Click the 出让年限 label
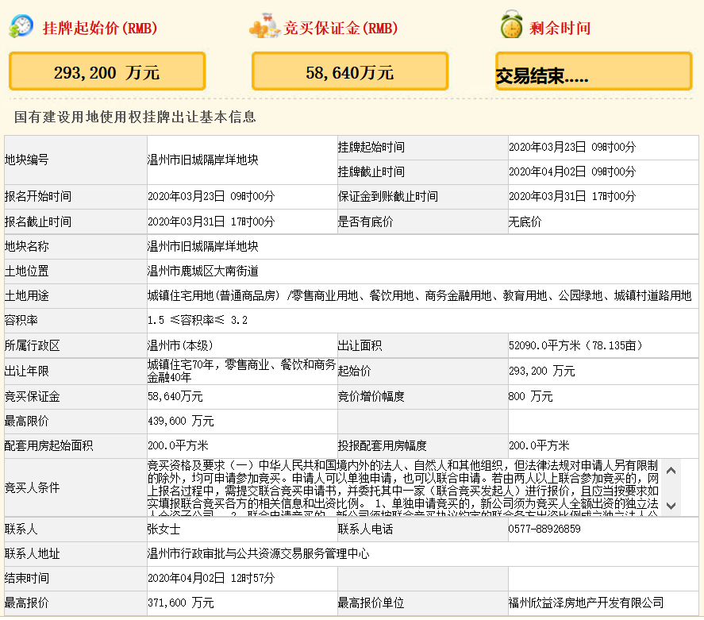The width and height of the screenshot is (704, 620). 26,372
